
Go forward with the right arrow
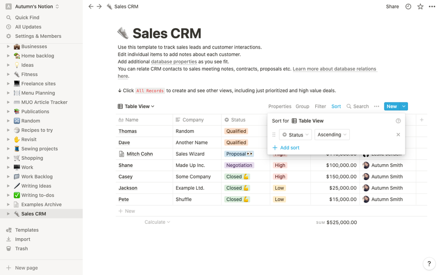[99, 6]
